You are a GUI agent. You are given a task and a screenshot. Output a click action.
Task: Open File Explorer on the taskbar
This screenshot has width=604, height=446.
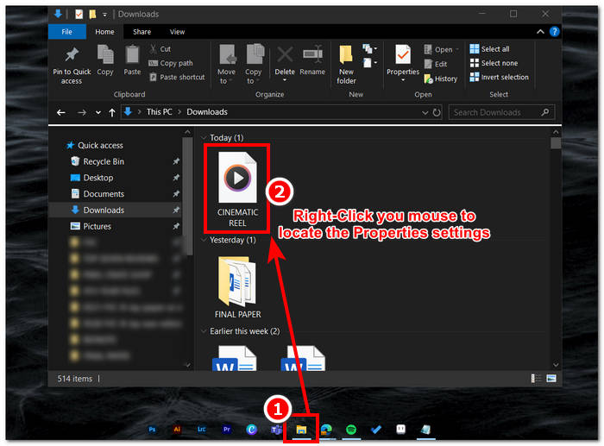click(x=301, y=430)
